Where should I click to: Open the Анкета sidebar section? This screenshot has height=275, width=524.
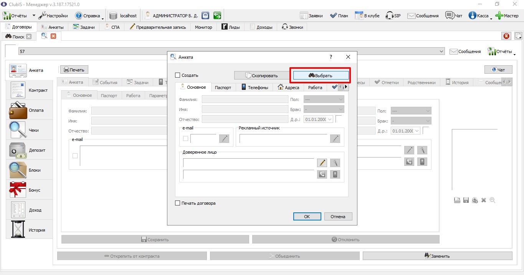pos(29,70)
